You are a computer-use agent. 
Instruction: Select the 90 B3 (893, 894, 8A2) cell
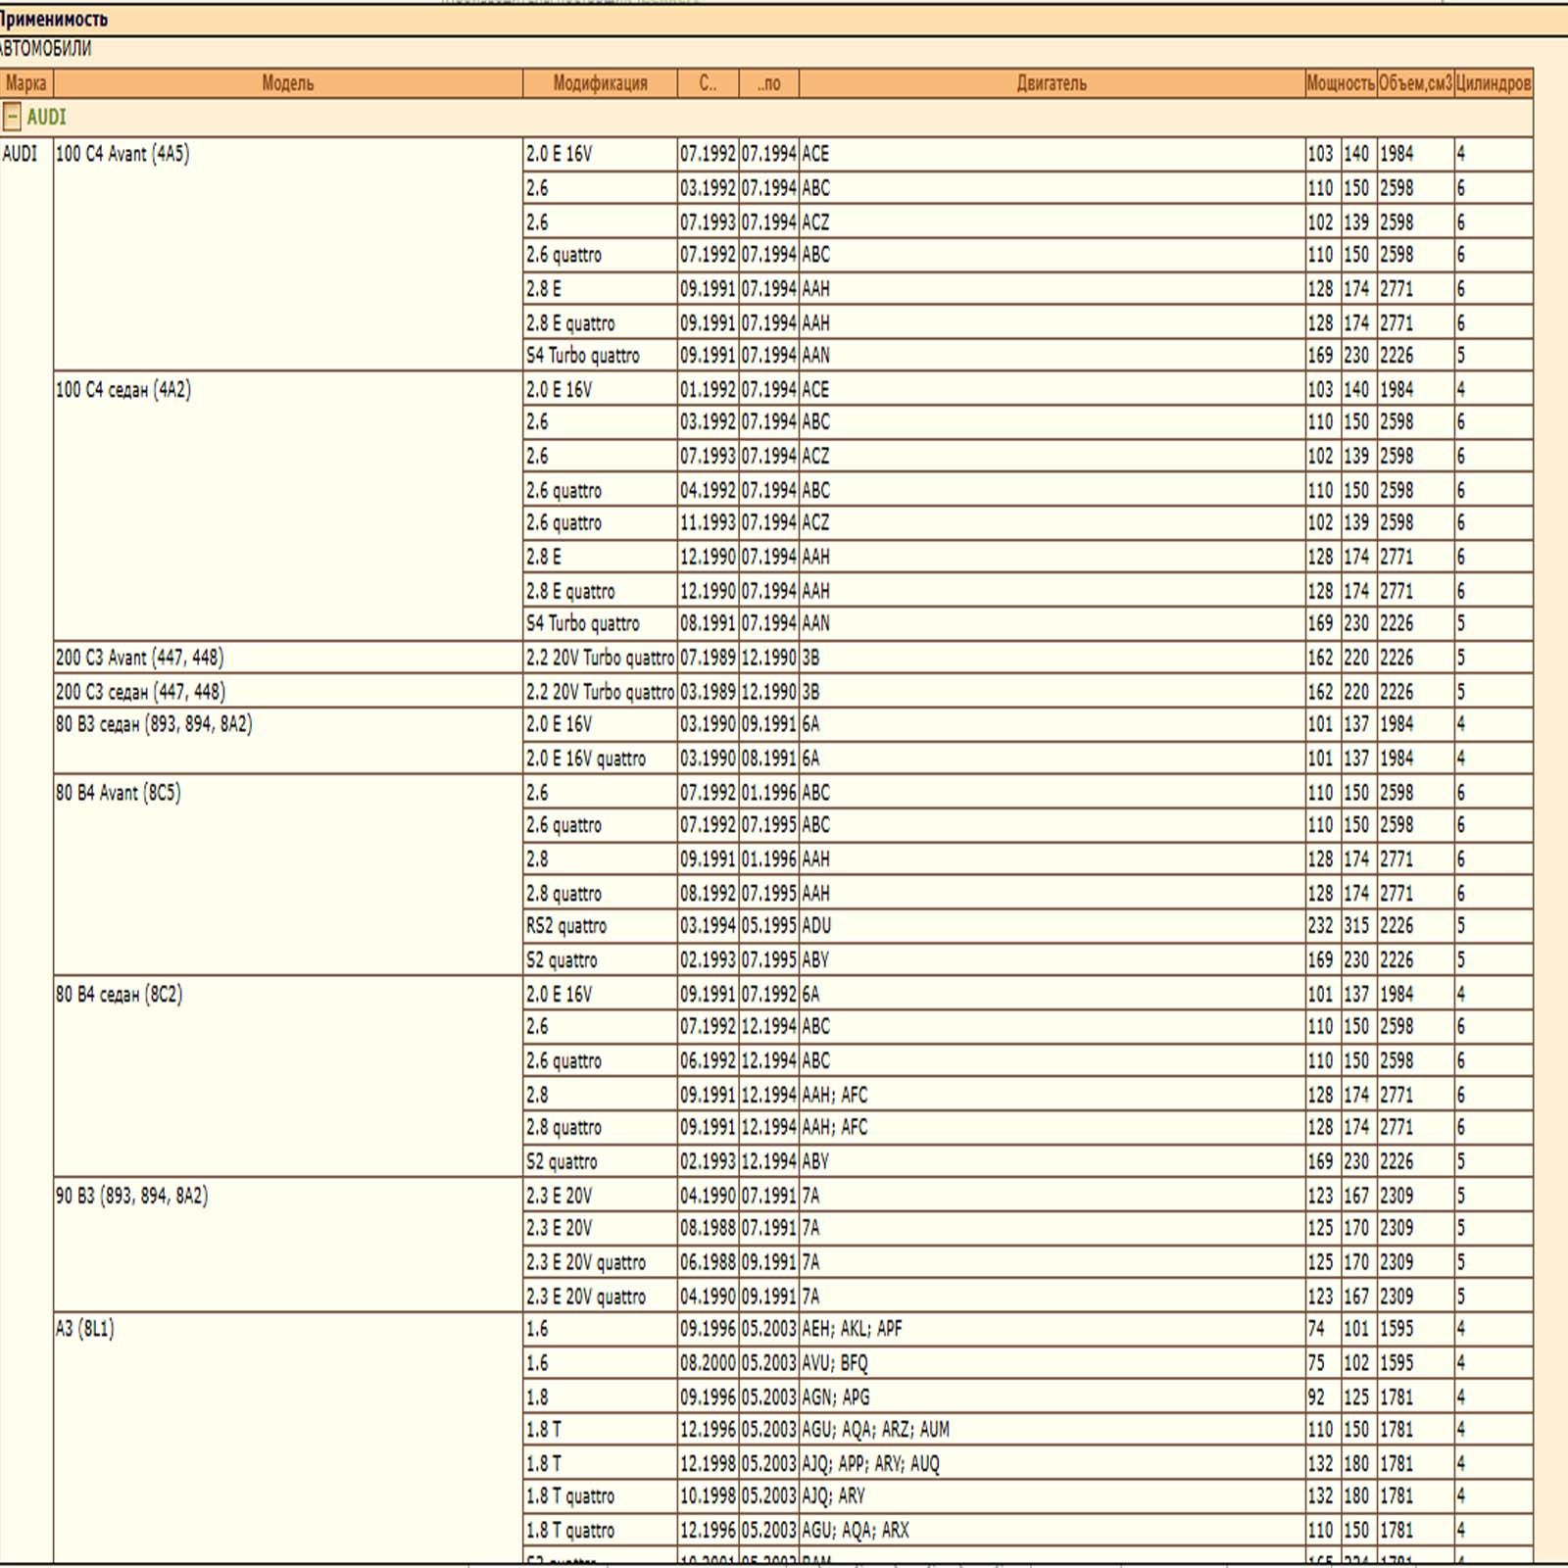[131, 1196]
